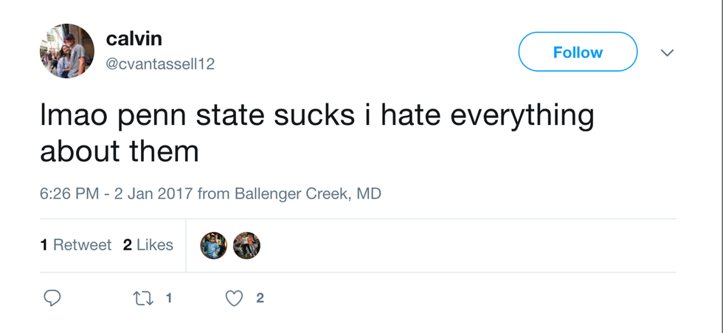
Task: Open the Ballenger Creek, MD location link
Action: click(308, 194)
